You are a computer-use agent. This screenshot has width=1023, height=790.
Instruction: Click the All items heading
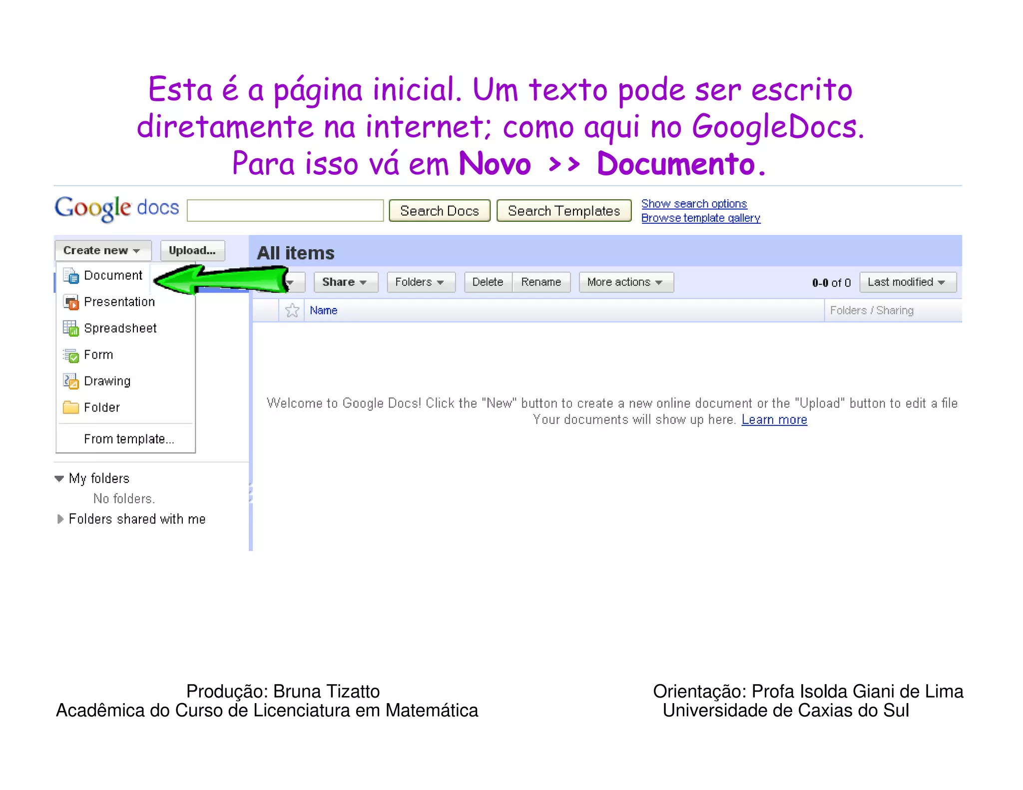(x=296, y=253)
